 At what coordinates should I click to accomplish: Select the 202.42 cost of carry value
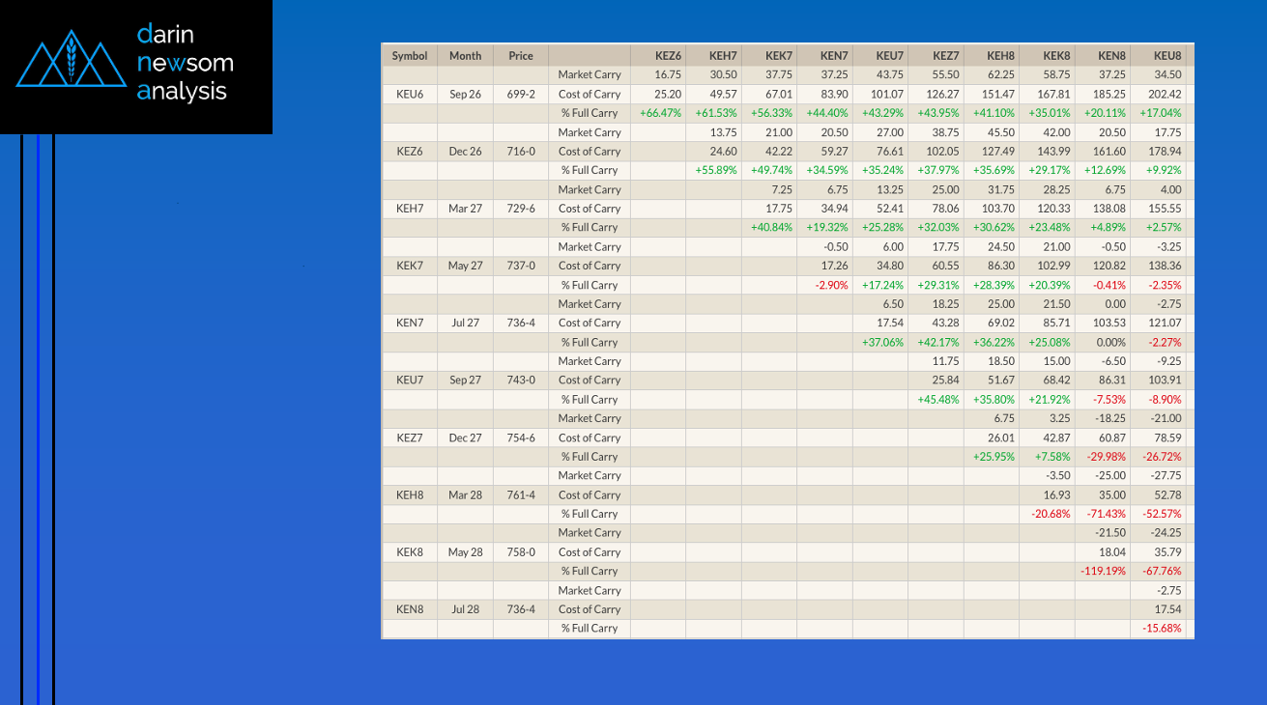pyautogui.click(x=1165, y=94)
